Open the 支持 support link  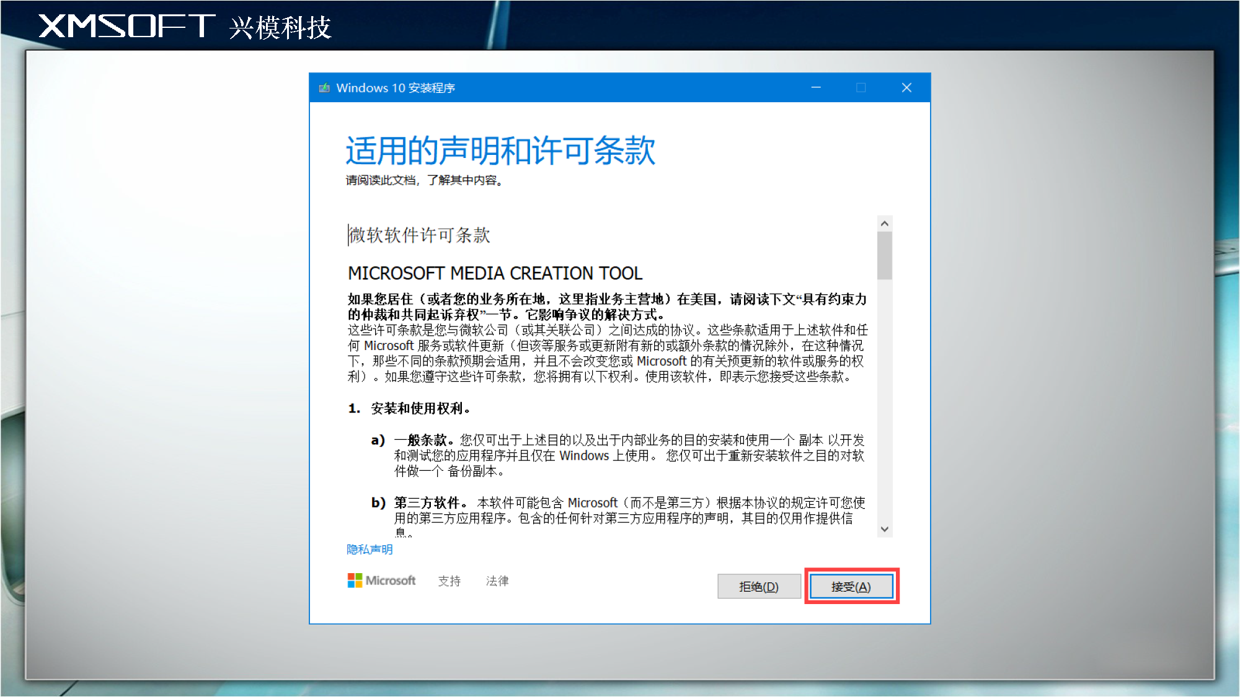449,581
